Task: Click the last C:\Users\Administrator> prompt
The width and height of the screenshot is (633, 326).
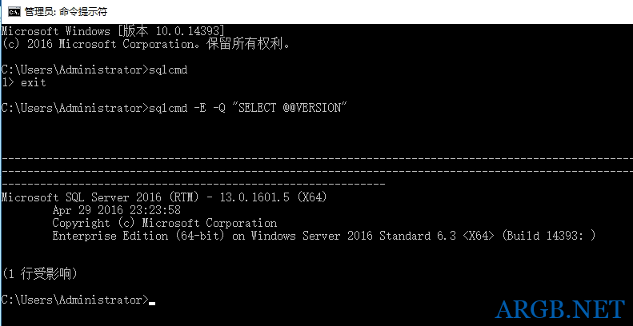Action: [74, 300]
